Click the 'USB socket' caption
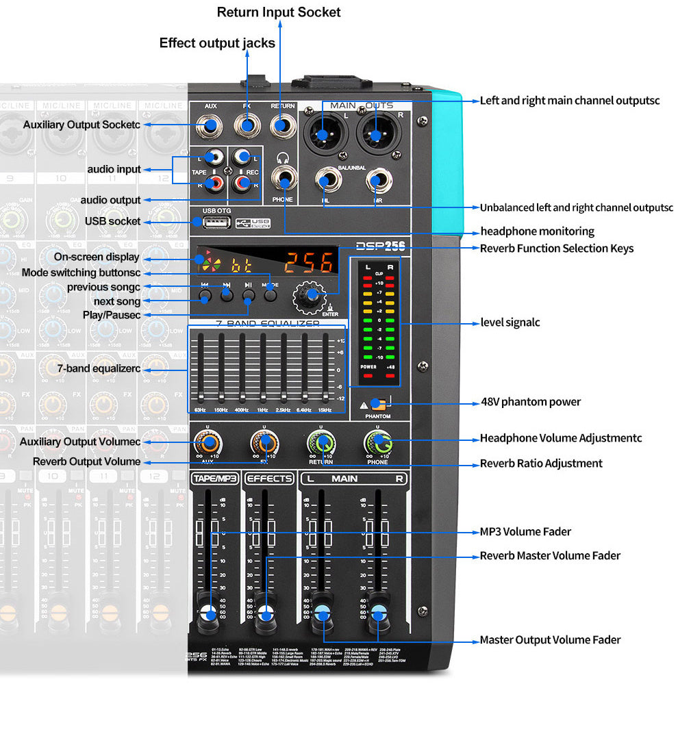 tap(113, 221)
